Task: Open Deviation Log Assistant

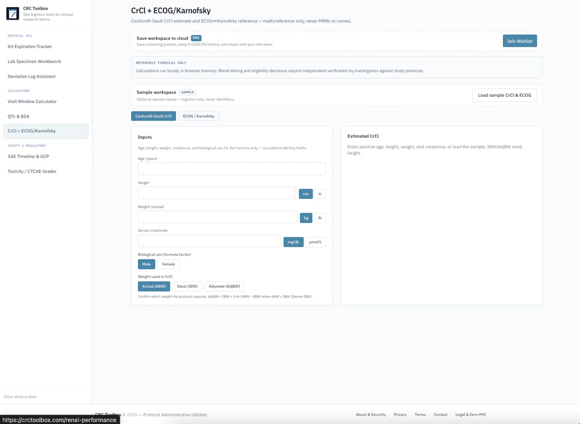Action: pos(32,76)
